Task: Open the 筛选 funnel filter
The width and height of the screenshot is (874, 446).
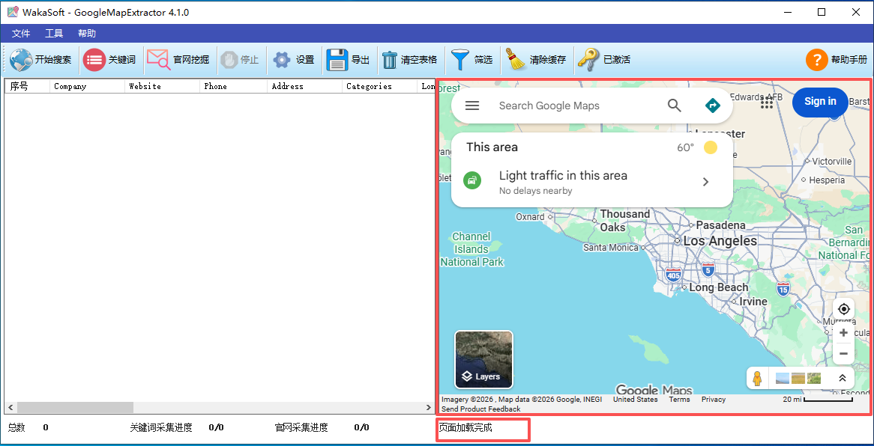Action: click(x=459, y=60)
